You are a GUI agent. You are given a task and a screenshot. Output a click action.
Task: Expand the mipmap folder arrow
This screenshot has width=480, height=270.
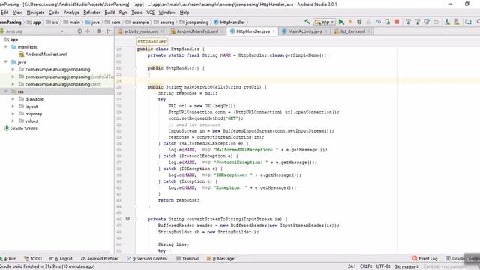pos(13,113)
